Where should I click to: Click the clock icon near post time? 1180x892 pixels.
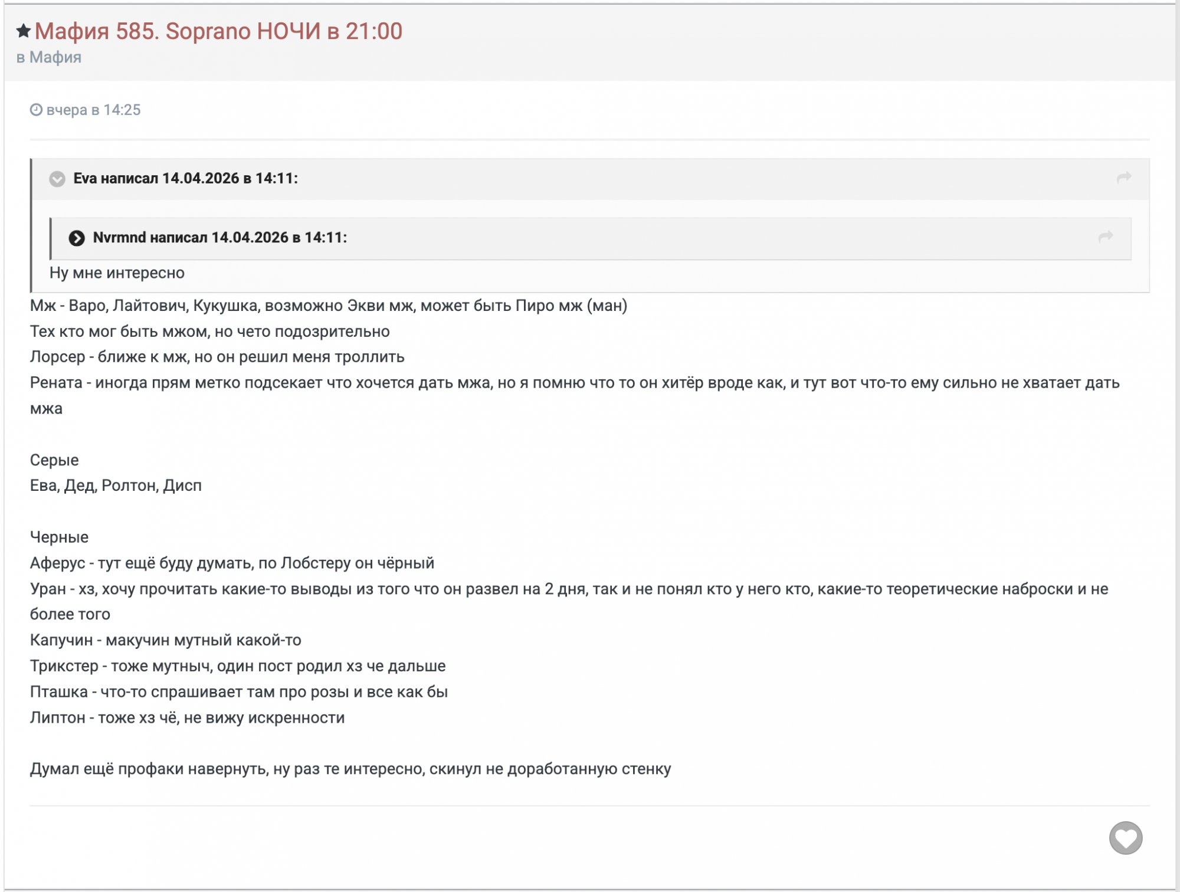coord(36,110)
